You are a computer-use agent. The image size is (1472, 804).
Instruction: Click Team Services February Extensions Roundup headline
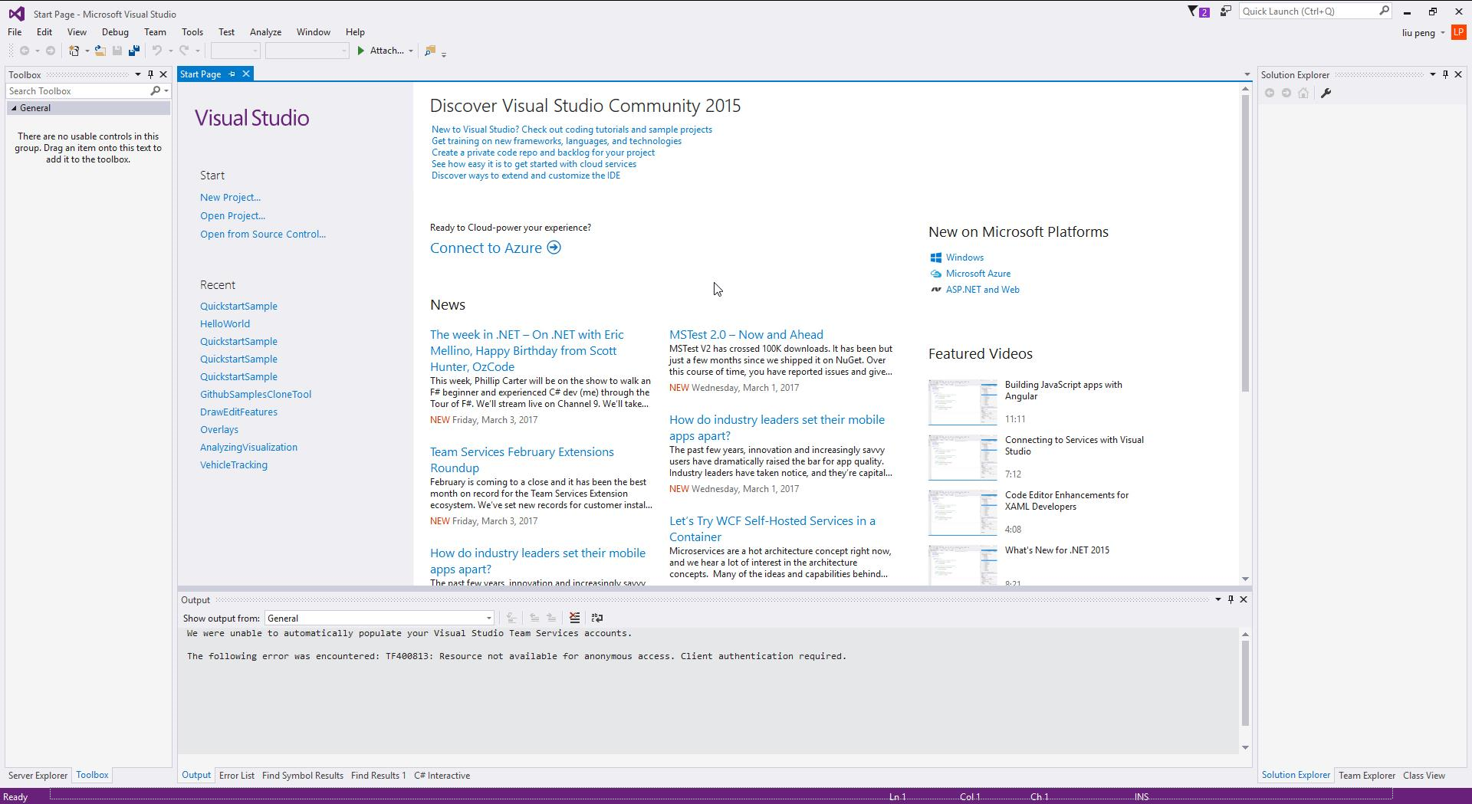[x=522, y=460]
